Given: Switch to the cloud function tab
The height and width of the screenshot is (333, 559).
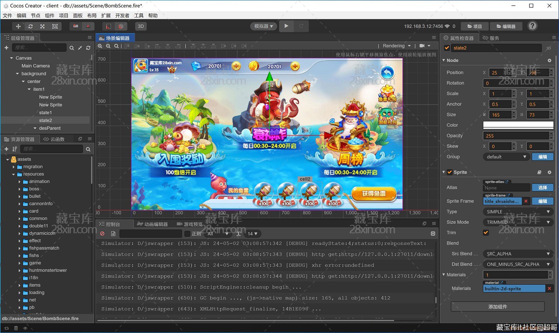Looking at the screenshot, I should (x=54, y=139).
